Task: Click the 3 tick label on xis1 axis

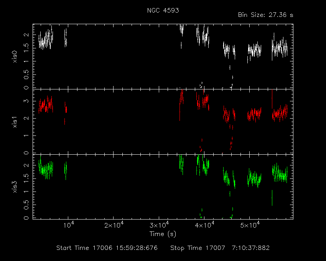Action: point(26,101)
